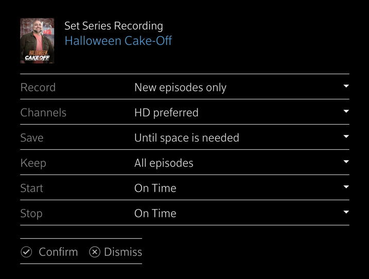This screenshot has height=279, width=369.
Task: Choose the Dismiss button label
Action: point(123,252)
